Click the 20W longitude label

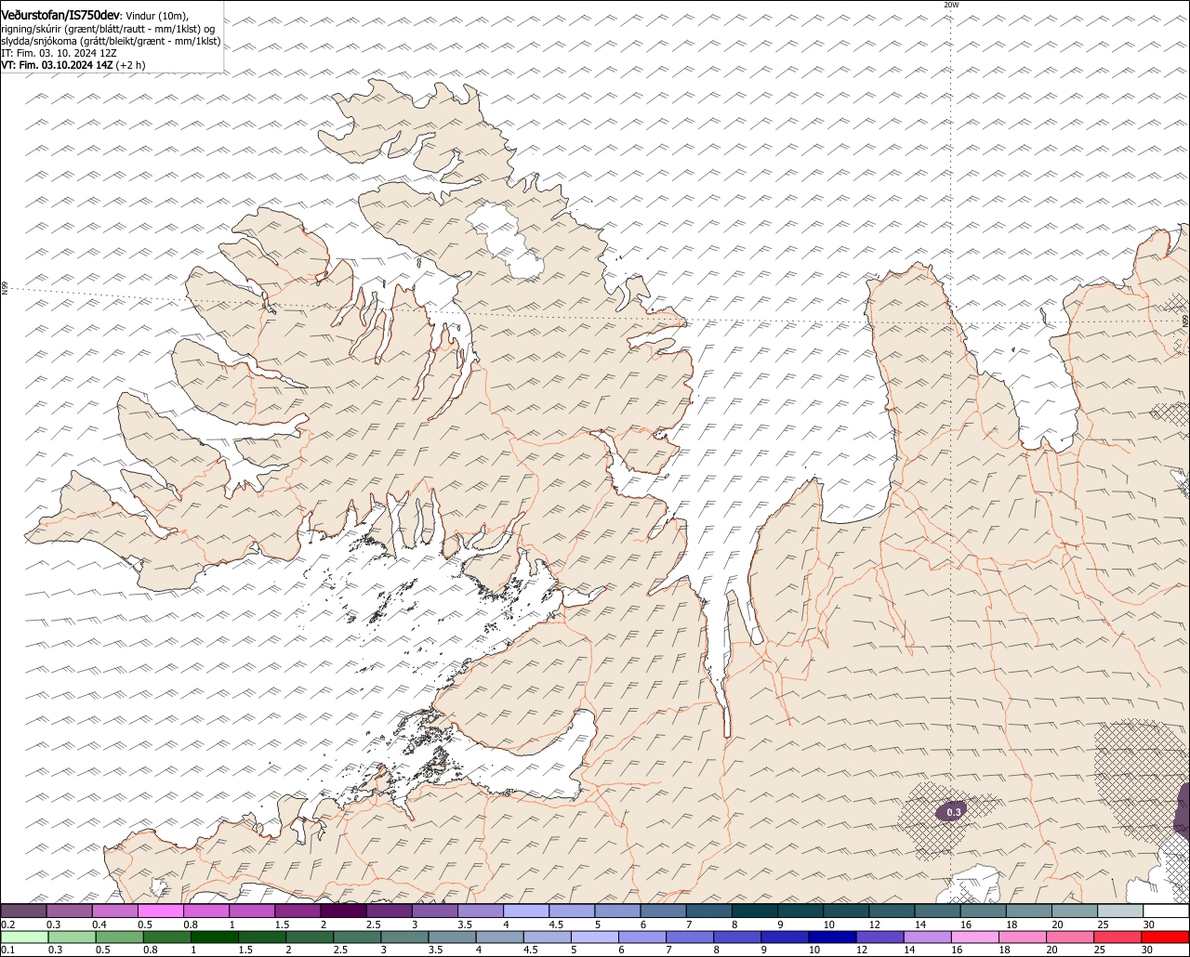[950, 5]
